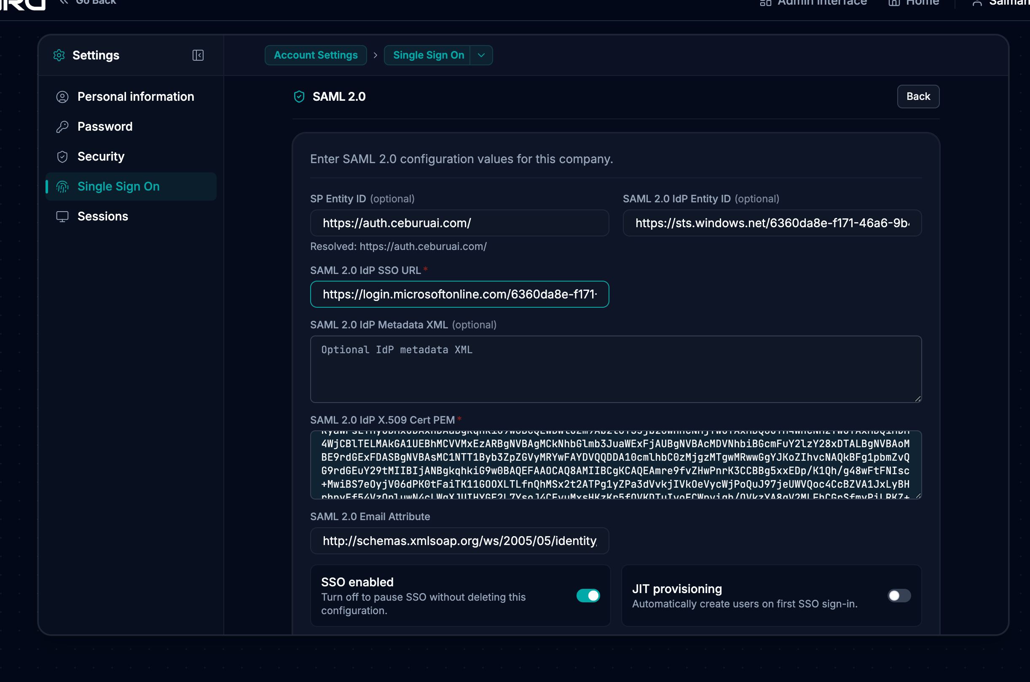Screen dimensions: 1030x682
Task: Click the breadcrumb separator chevron
Action: 375,55
